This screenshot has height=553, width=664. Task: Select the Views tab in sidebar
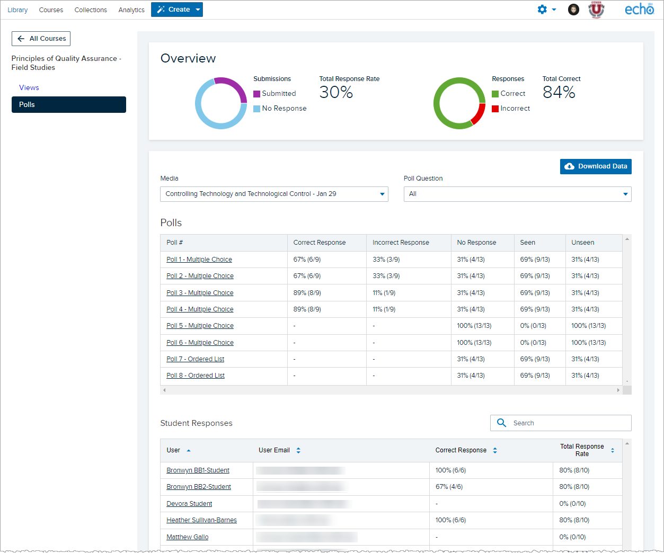tap(29, 87)
